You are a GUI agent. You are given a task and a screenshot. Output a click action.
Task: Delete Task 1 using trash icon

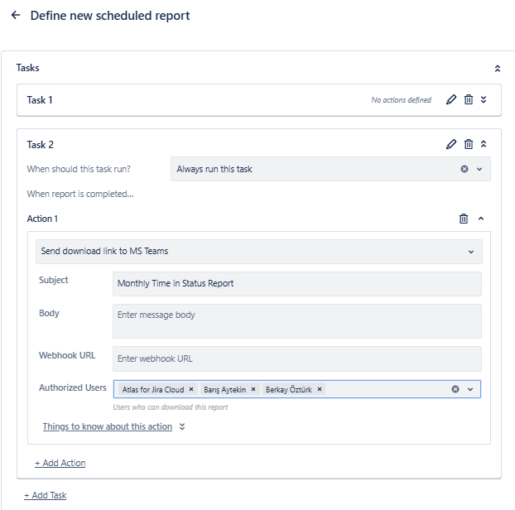469,100
